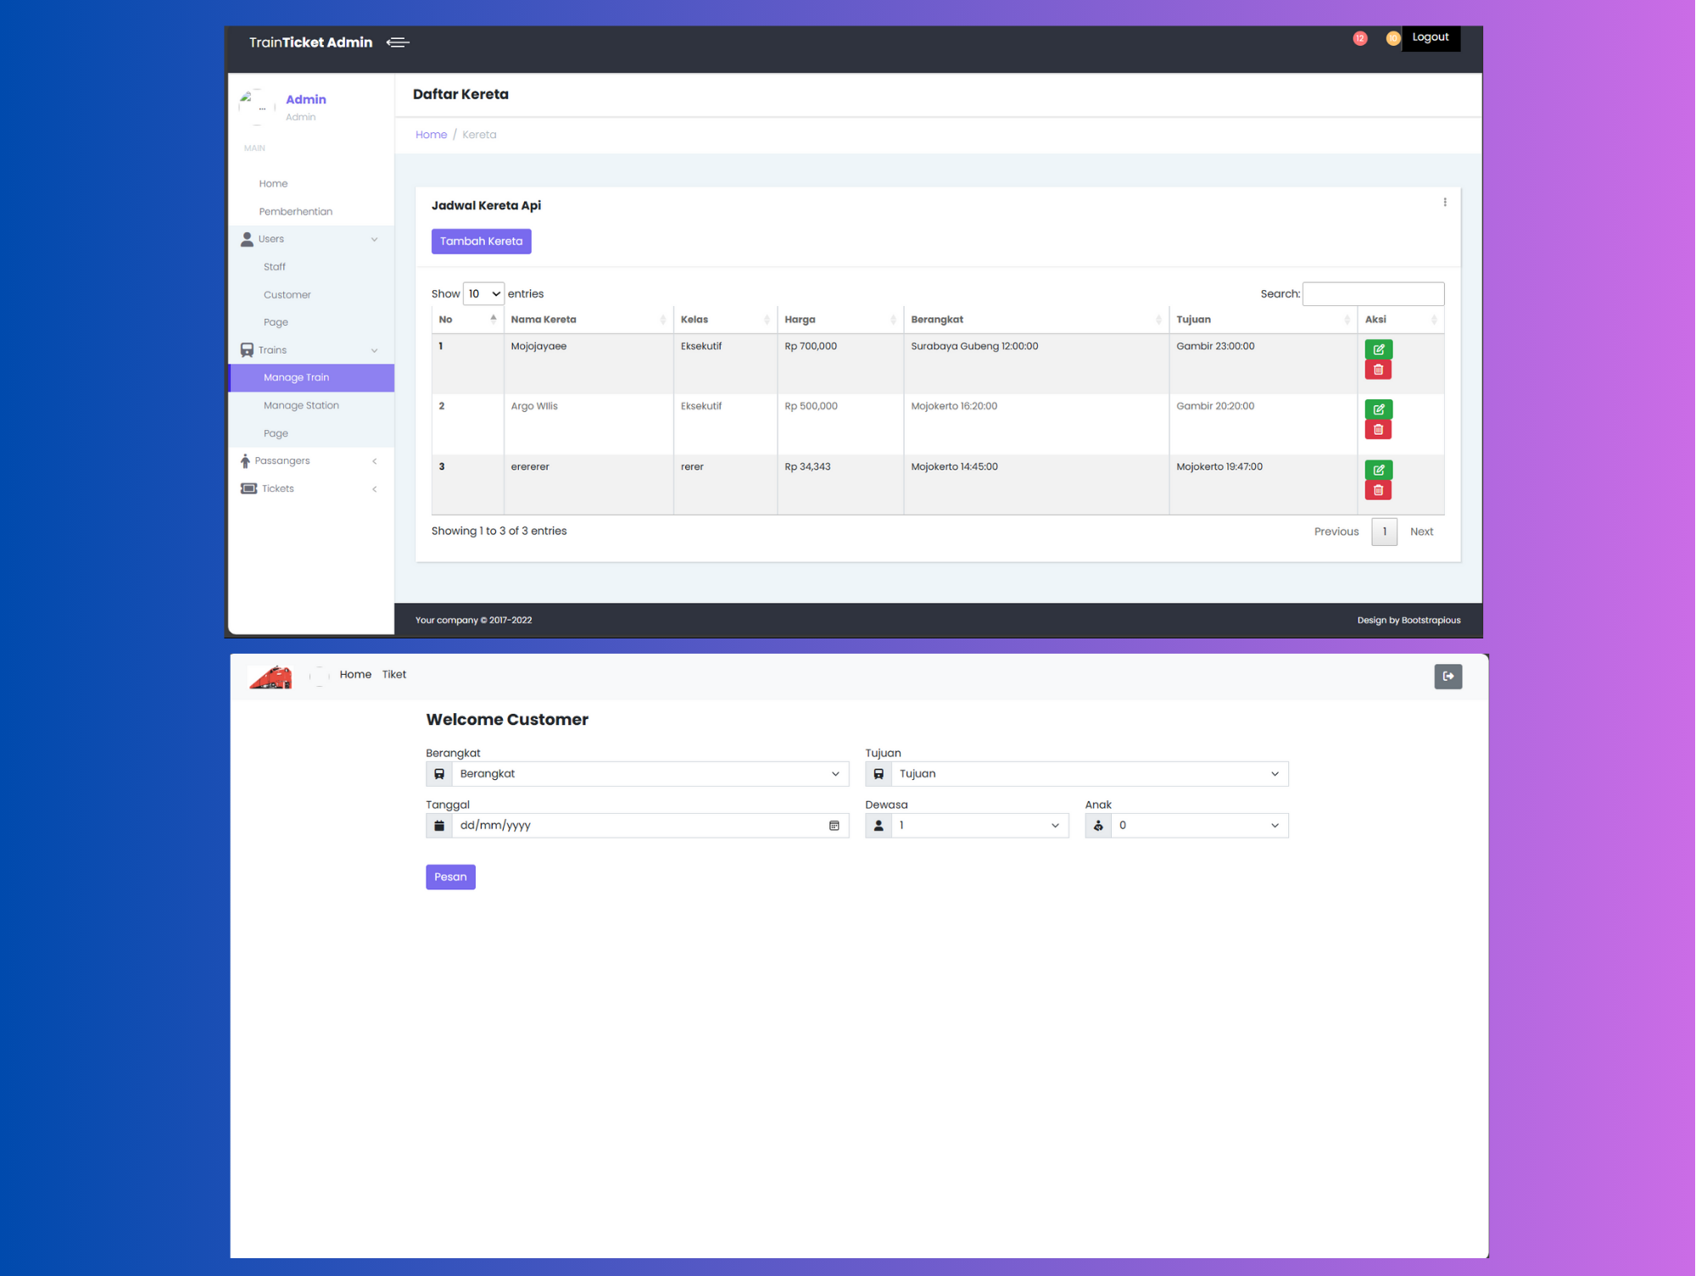Image resolution: width=1696 pixels, height=1276 pixels.
Task: Delete the Argo Wilis train row
Action: (1378, 430)
